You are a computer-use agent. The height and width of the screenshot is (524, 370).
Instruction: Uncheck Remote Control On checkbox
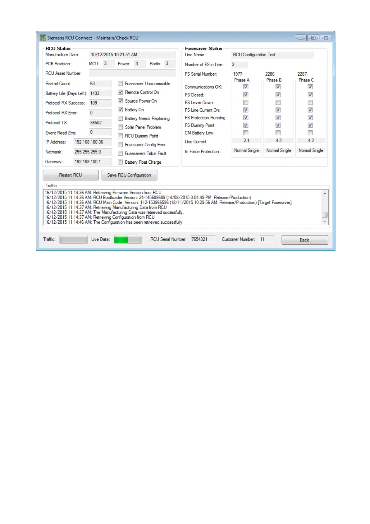click(x=120, y=92)
